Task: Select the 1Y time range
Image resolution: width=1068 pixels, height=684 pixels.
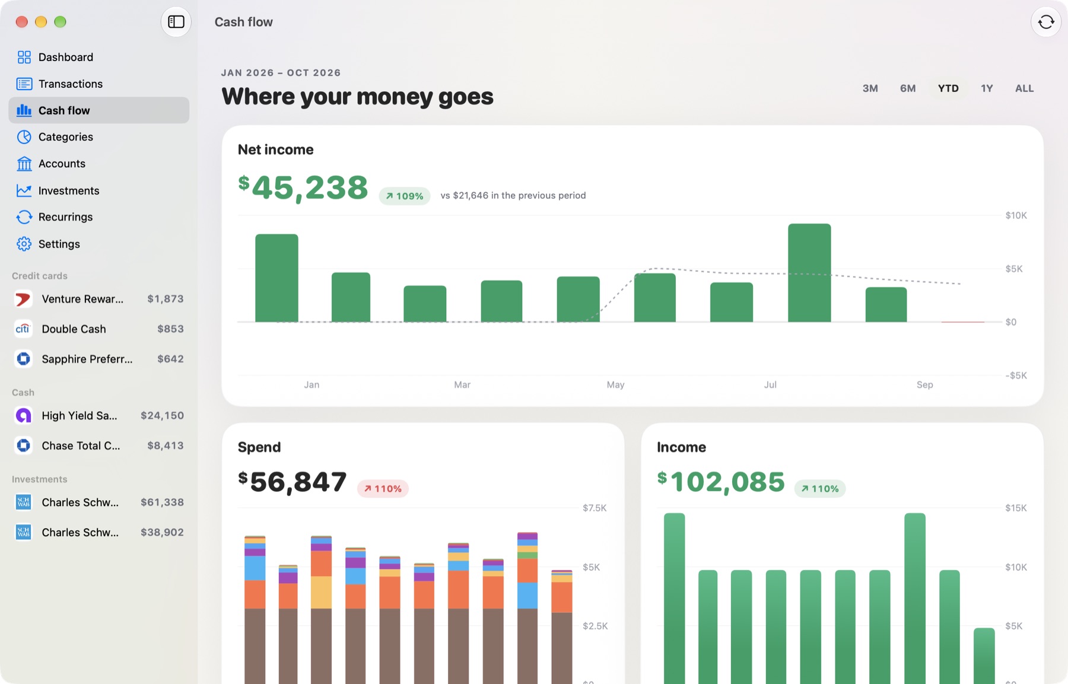Action: pyautogui.click(x=987, y=88)
